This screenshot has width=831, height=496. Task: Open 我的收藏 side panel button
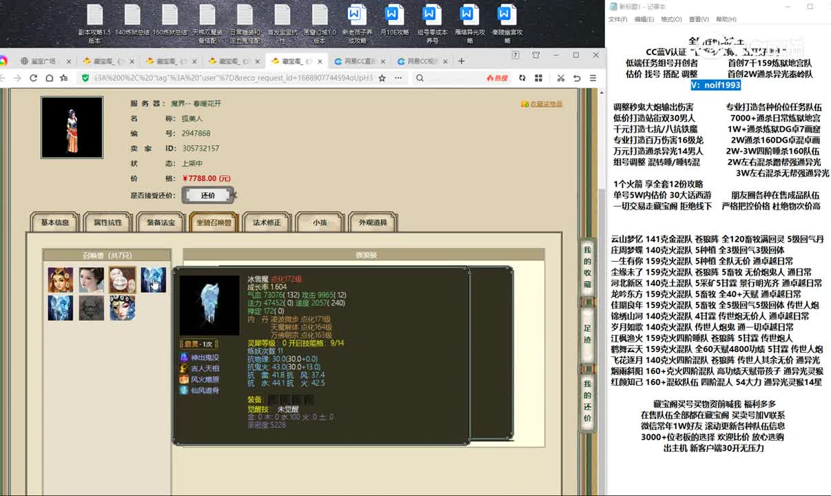point(587,267)
